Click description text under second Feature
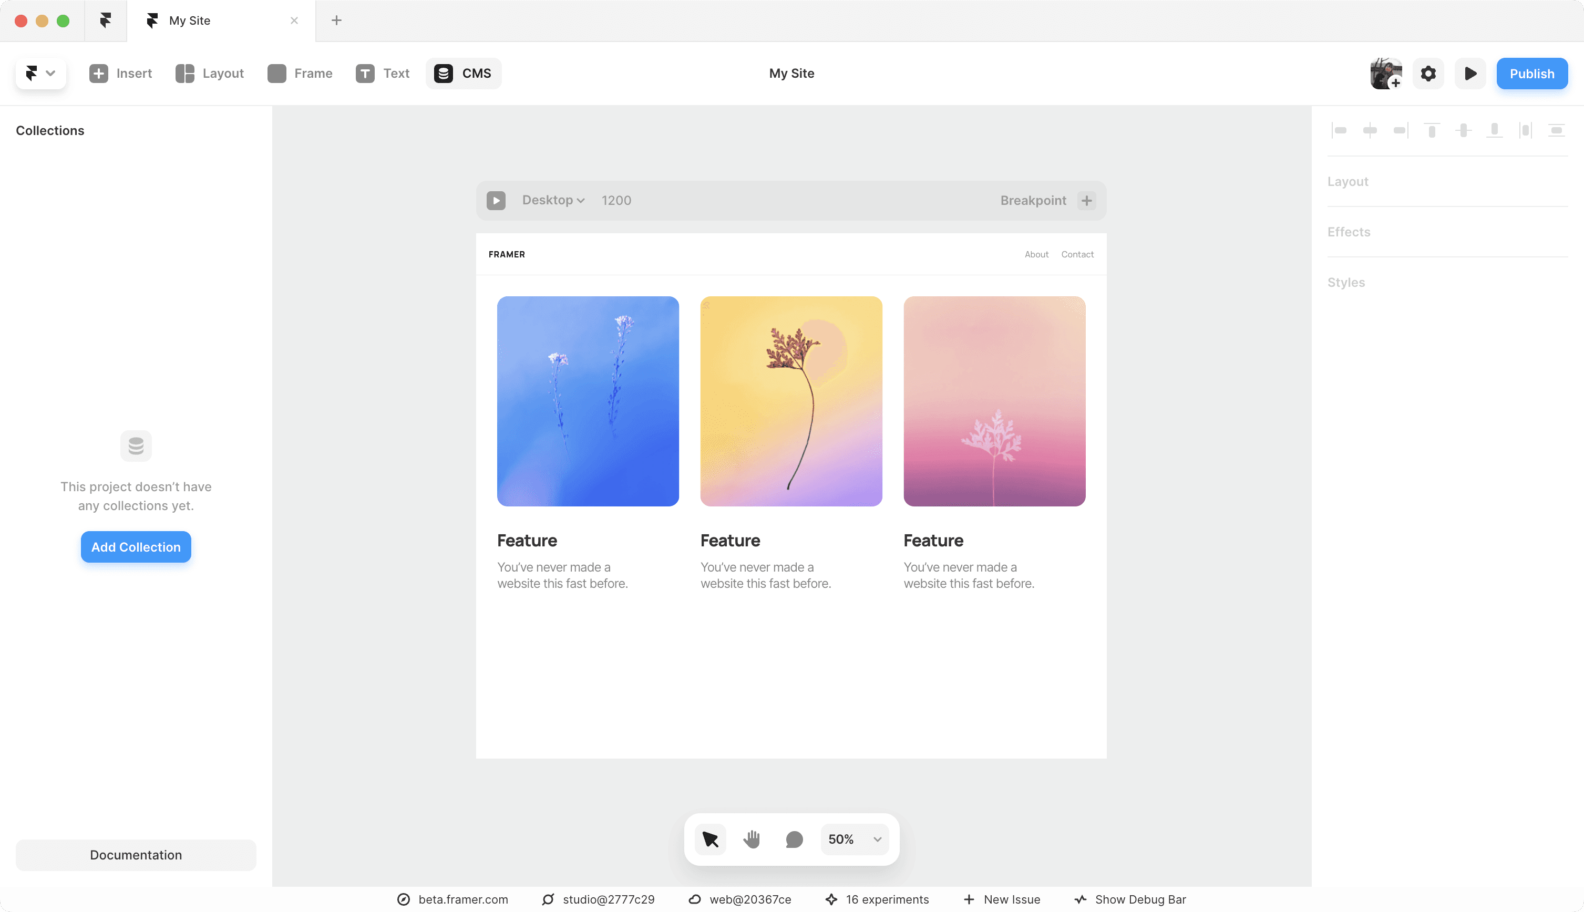Screen dimensions: 1584x912 [766, 575]
